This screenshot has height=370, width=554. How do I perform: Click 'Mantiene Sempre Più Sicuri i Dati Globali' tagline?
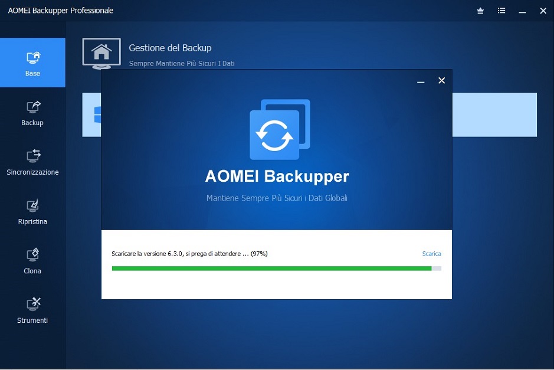pyautogui.click(x=277, y=198)
